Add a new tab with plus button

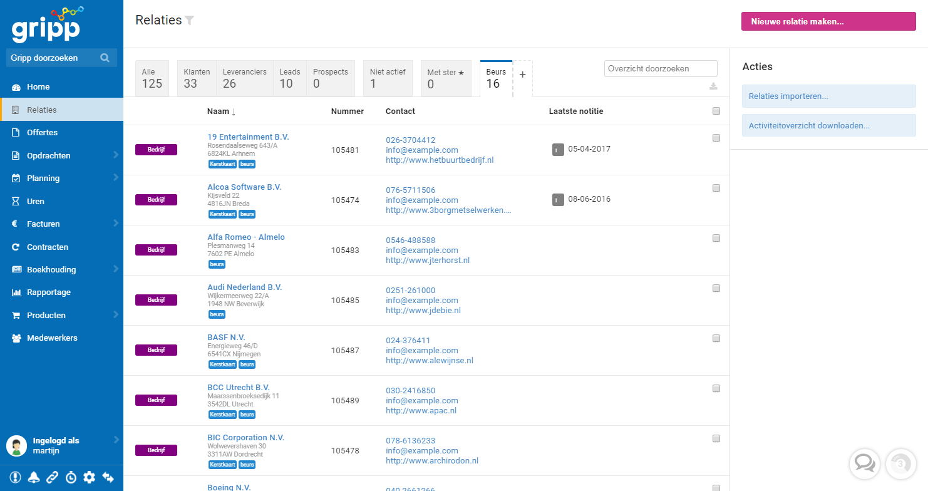pos(523,75)
